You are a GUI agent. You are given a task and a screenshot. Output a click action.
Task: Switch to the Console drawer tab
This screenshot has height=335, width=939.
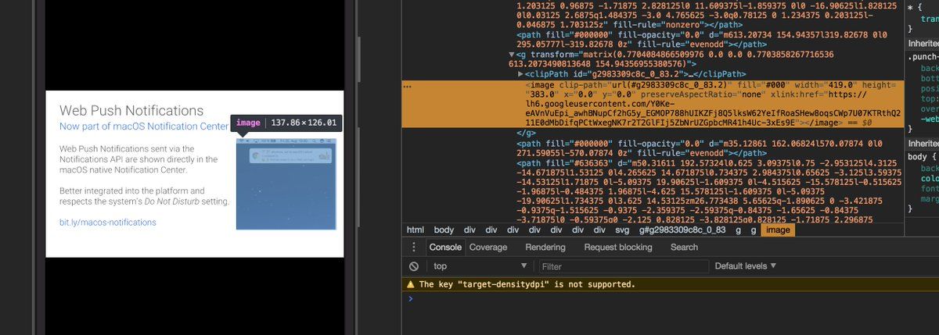pyautogui.click(x=445, y=248)
